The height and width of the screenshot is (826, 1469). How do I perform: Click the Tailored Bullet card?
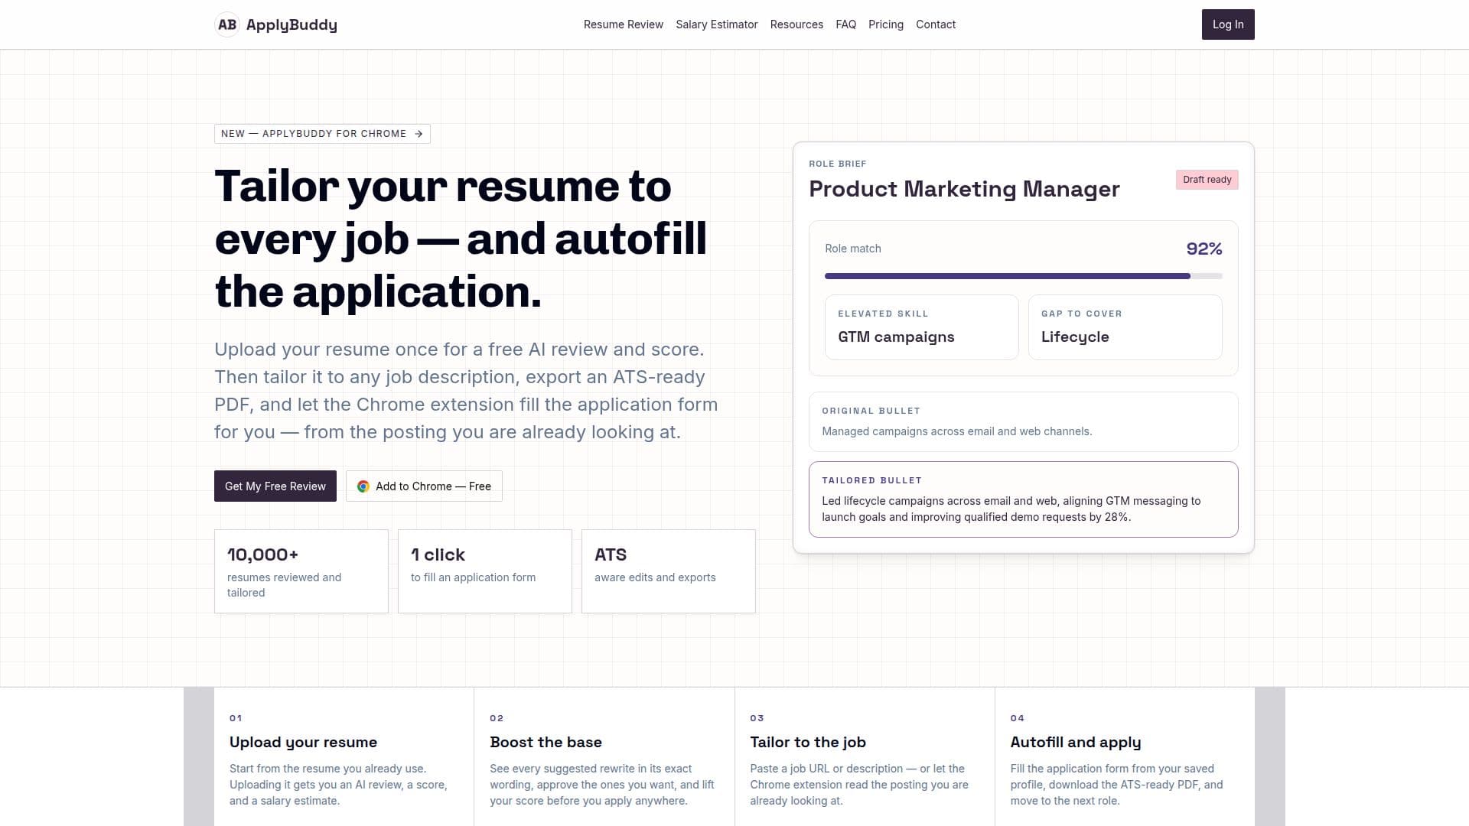1023,499
